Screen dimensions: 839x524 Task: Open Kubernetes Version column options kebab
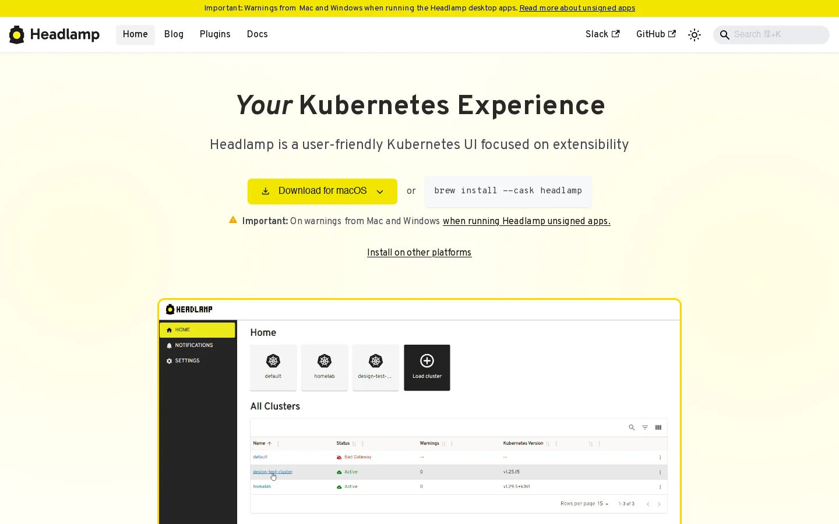point(556,444)
